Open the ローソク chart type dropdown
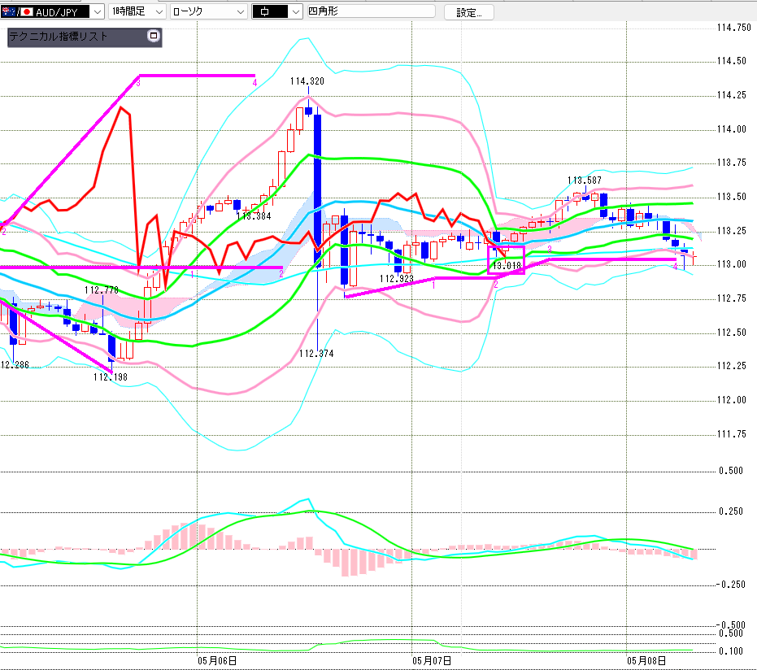Viewport: 757px width, 670px height. 208,11
